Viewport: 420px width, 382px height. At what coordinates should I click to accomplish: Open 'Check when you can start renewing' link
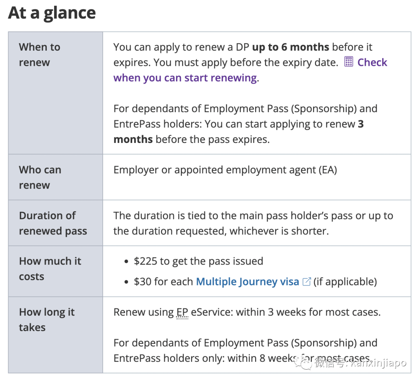point(250,70)
